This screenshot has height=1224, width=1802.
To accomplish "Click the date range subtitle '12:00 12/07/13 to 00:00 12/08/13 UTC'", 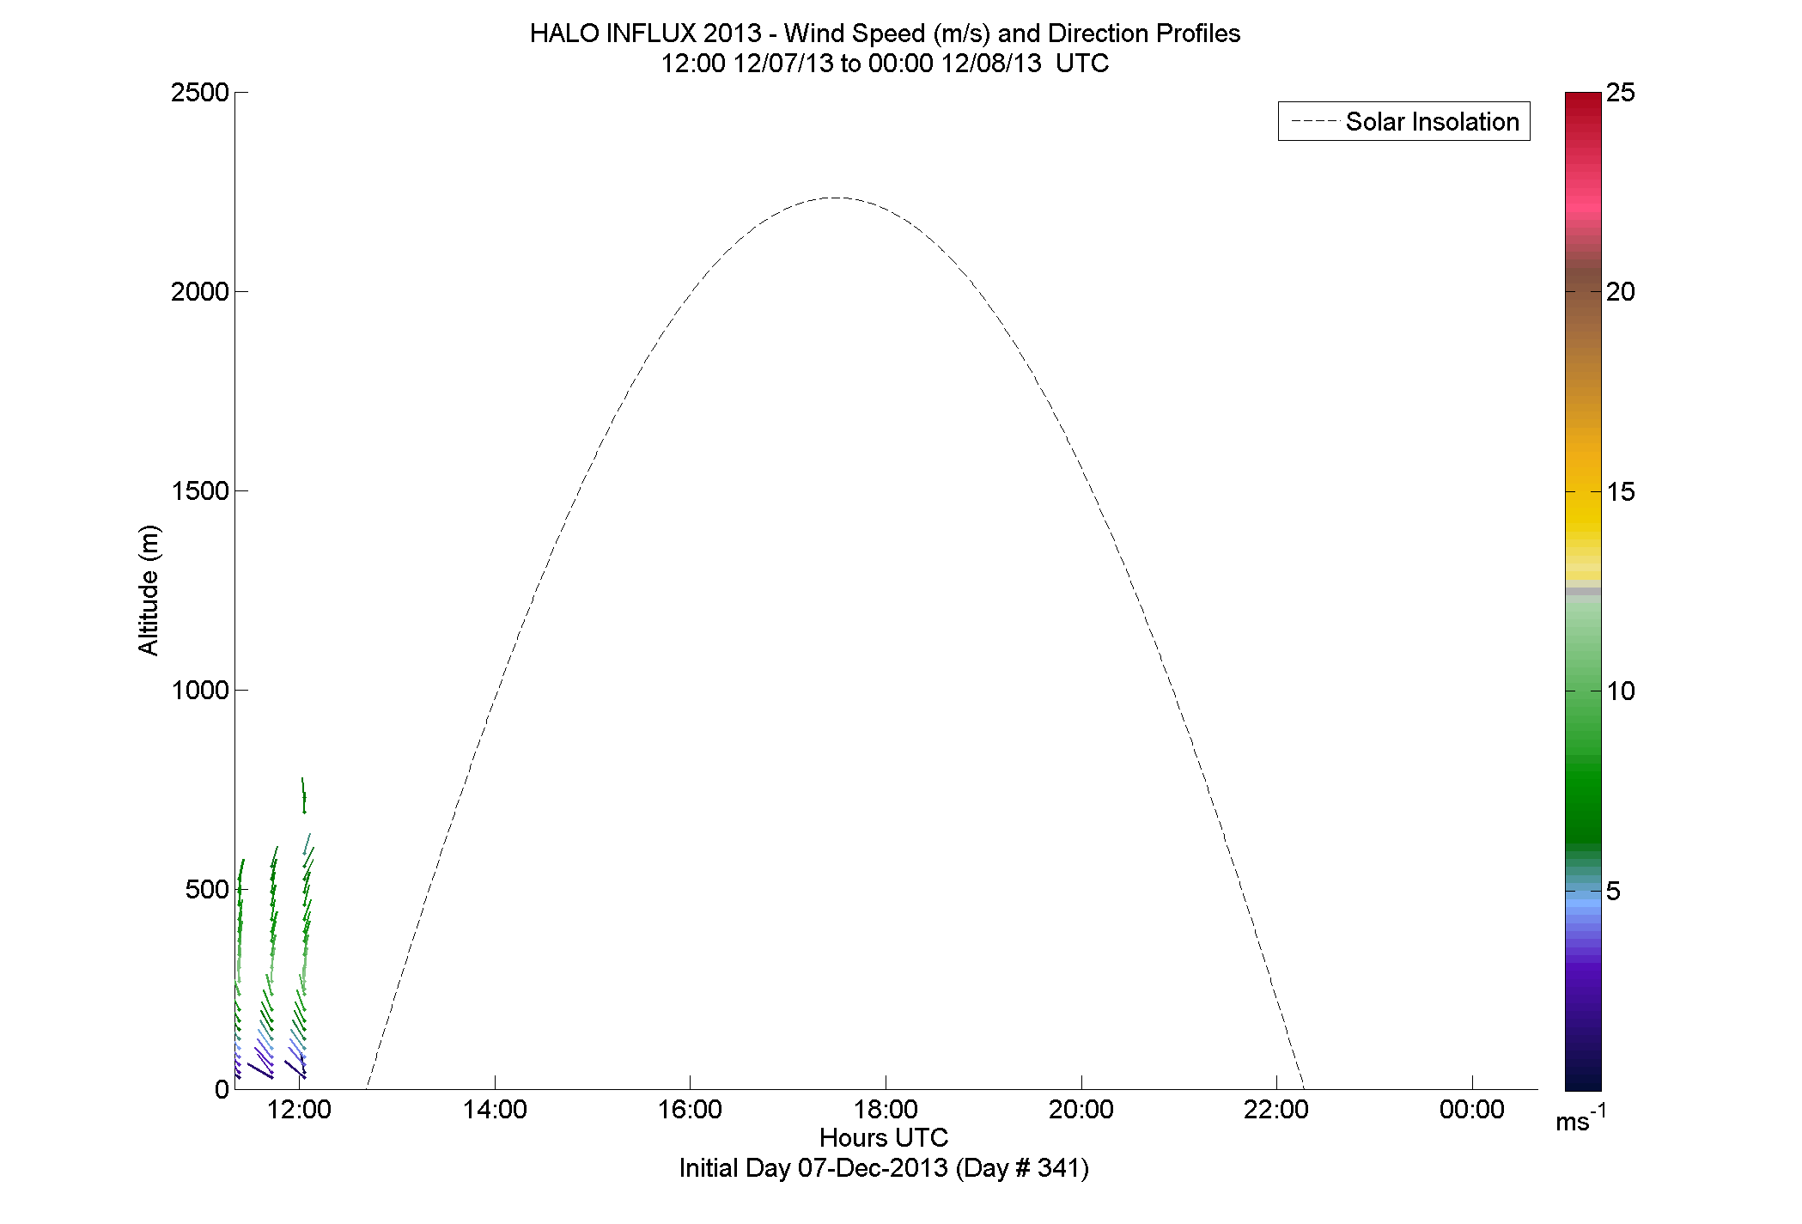I will (x=885, y=64).
